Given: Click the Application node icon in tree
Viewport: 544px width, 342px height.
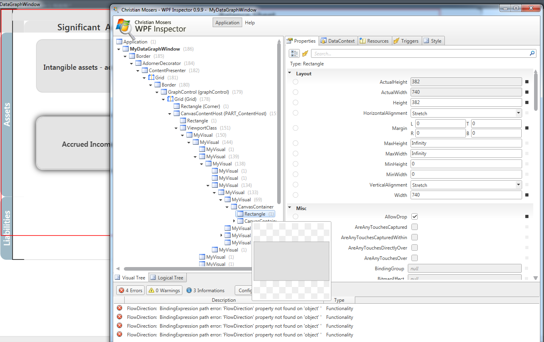Looking at the screenshot, I should pyautogui.click(x=119, y=41).
